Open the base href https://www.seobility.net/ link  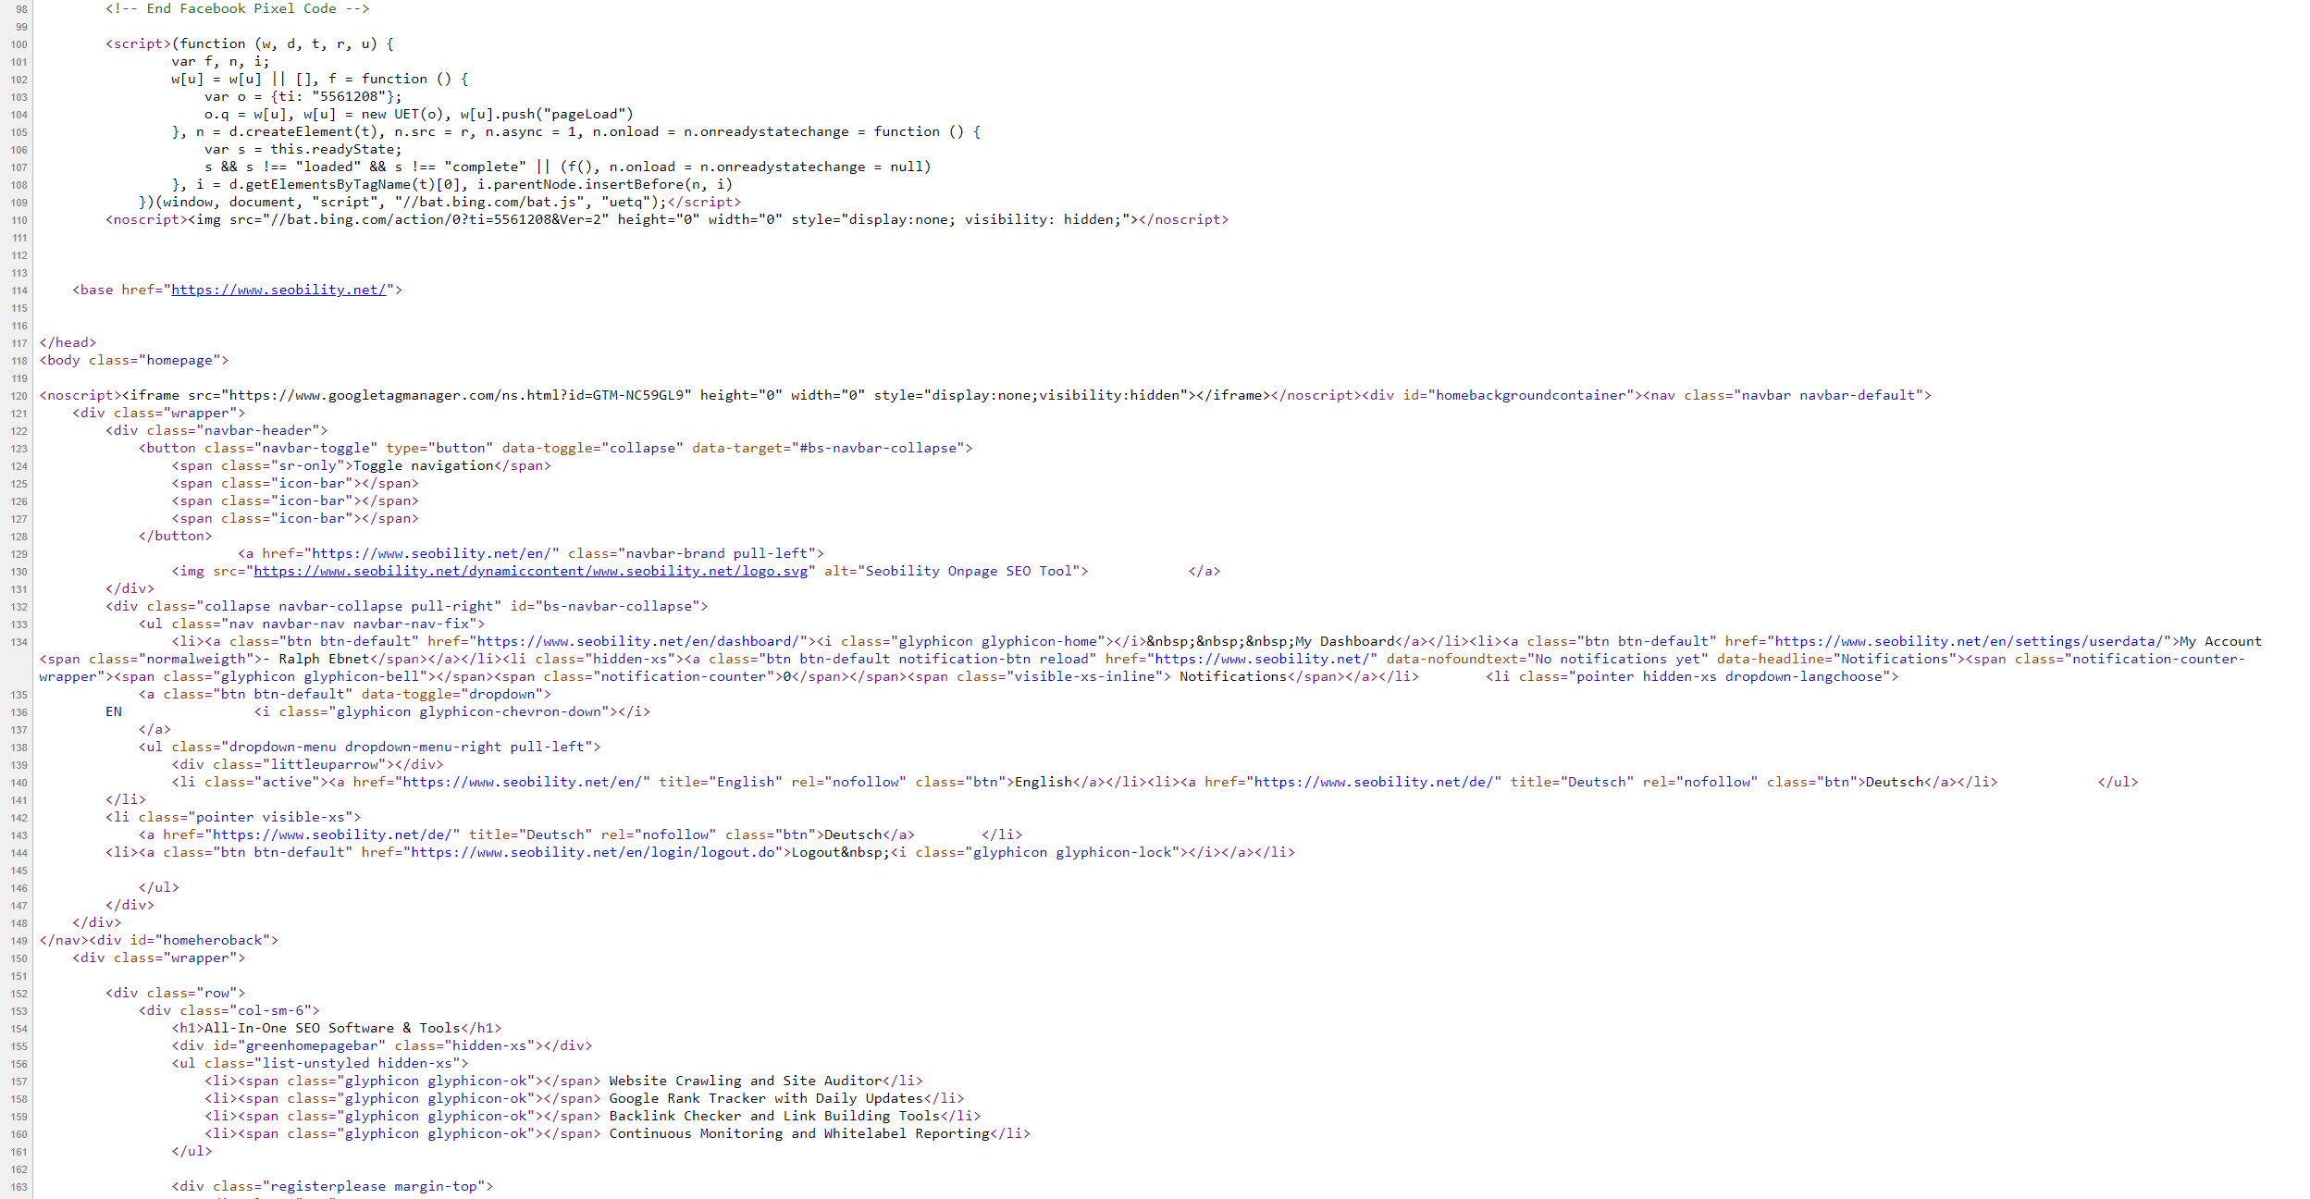click(x=278, y=290)
